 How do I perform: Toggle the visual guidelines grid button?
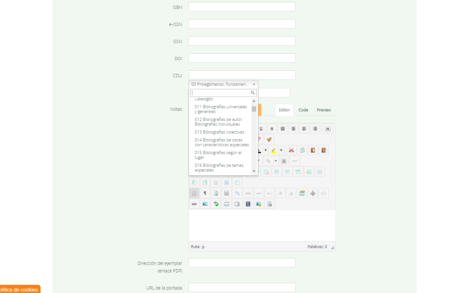pyautogui.click(x=194, y=193)
